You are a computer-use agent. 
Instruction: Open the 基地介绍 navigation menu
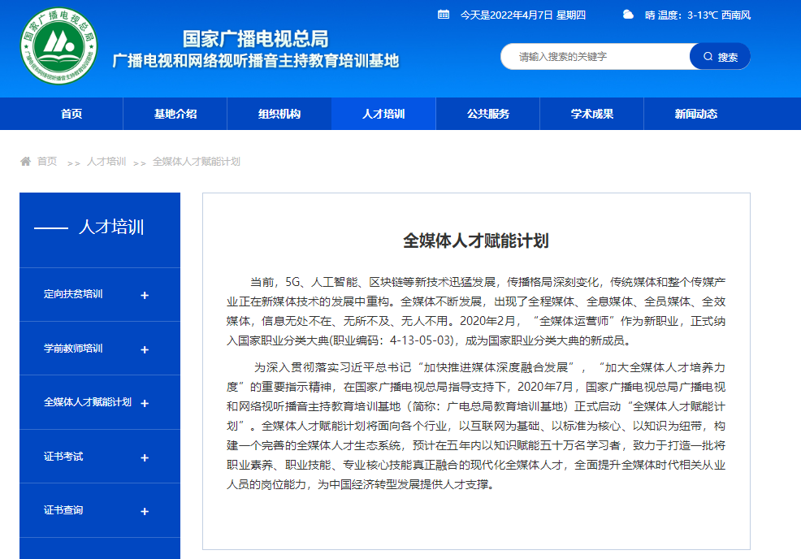tap(175, 114)
